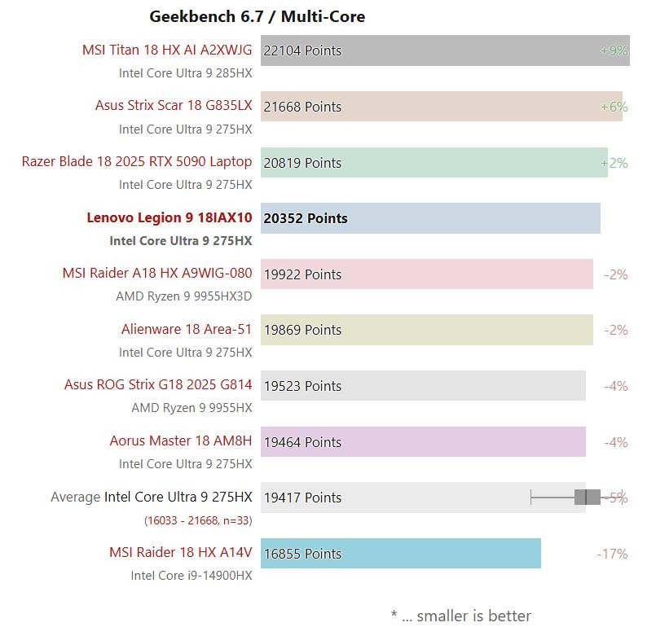Select the Lenovo Legion 9 18IAX10 entry
The image size is (656, 627).
[x=170, y=217]
